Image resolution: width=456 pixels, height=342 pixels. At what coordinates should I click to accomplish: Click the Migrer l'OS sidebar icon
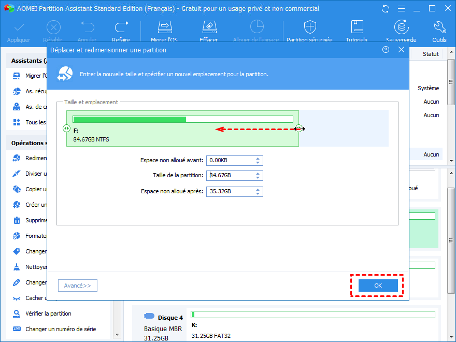point(17,76)
